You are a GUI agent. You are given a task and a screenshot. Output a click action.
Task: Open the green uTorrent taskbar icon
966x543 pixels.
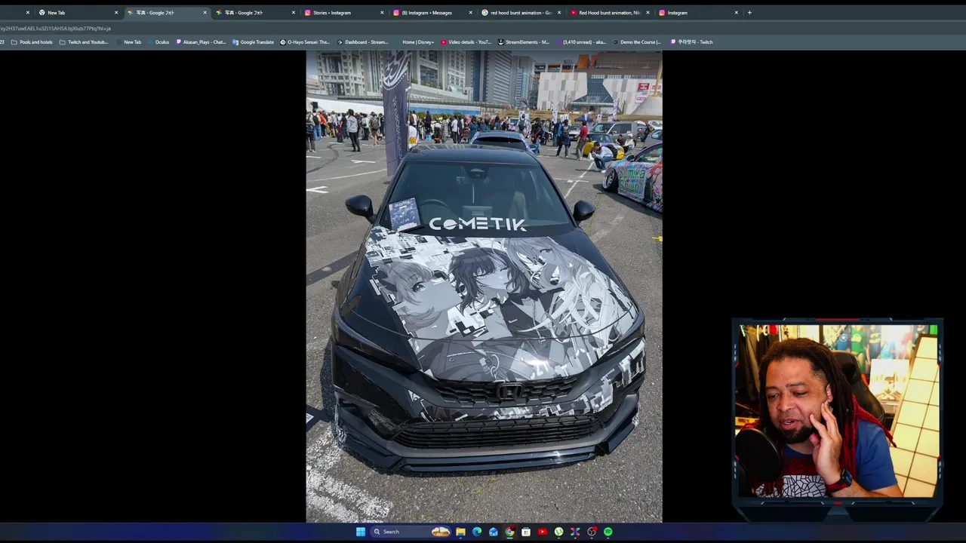pyautogui.click(x=558, y=532)
